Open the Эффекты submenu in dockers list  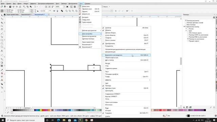pyautogui.click(x=126, y=80)
